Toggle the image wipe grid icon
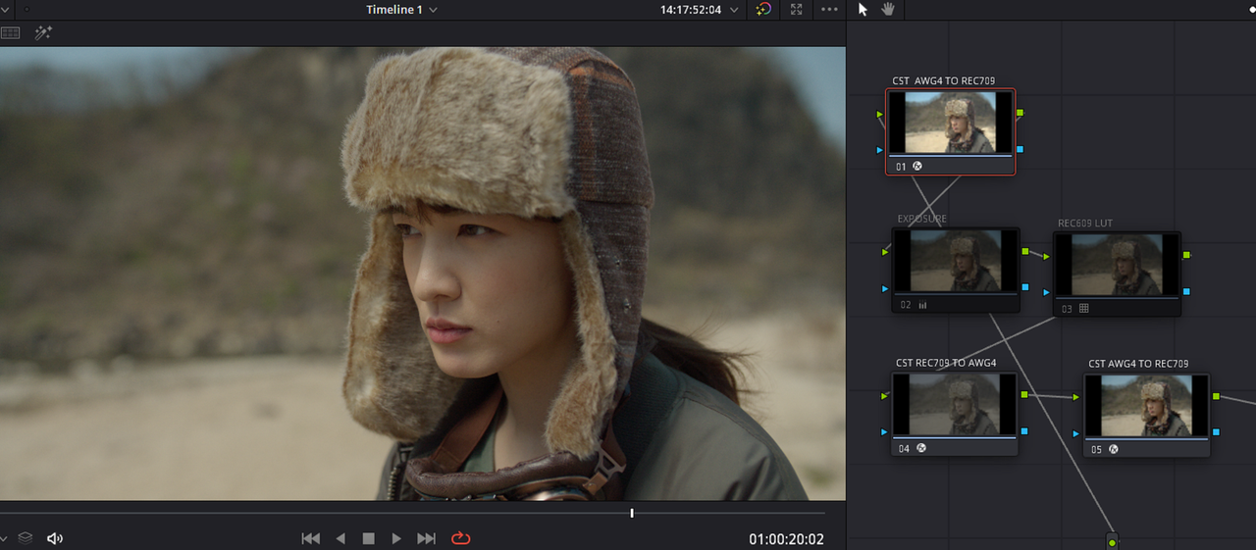1256x550 pixels. click(10, 32)
